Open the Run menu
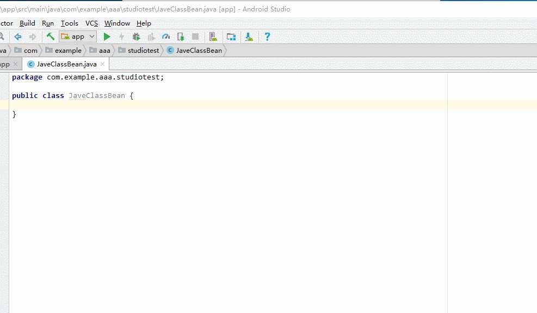Viewport: 537px width, 313px height. 48,23
